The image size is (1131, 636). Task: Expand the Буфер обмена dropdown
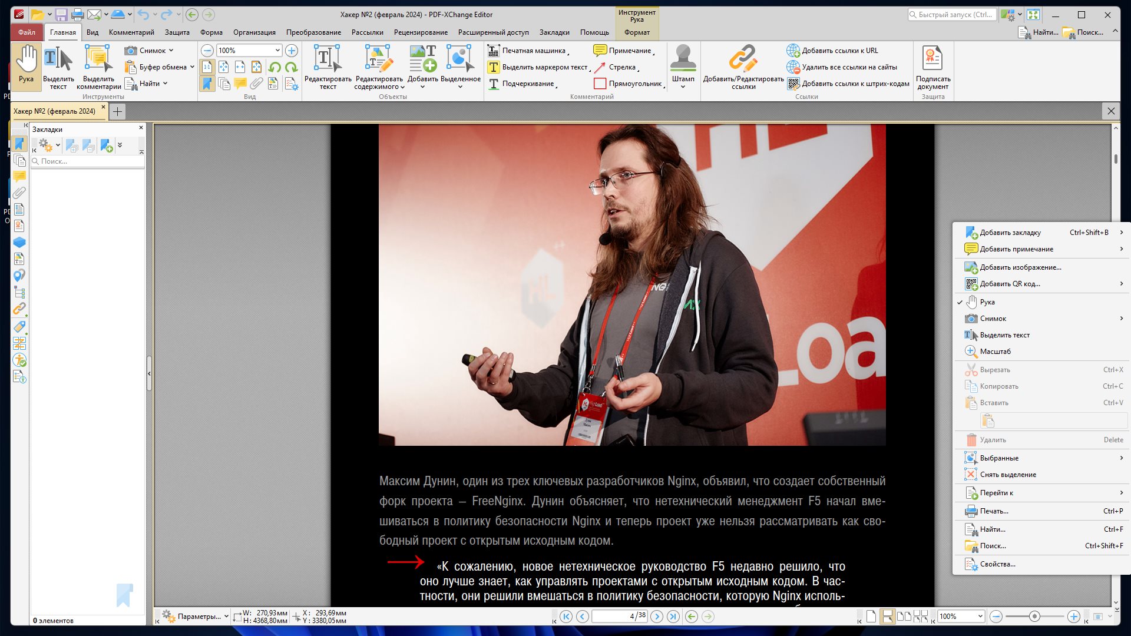[192, 67]
